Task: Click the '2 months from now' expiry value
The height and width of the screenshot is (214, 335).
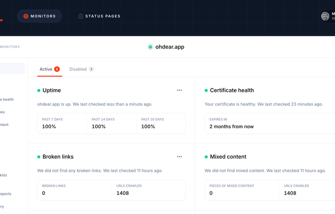Action: click(231, 127)
